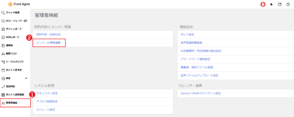Click the FrontAgent logo
Viewport: 294px width, 117px height.
(19, 4)
